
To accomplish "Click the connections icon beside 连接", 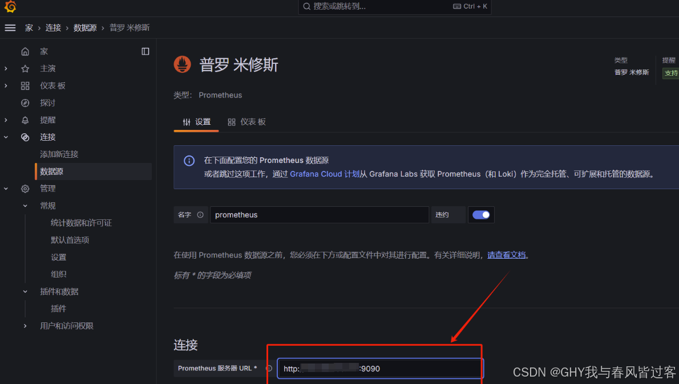I will pos(25,137).
